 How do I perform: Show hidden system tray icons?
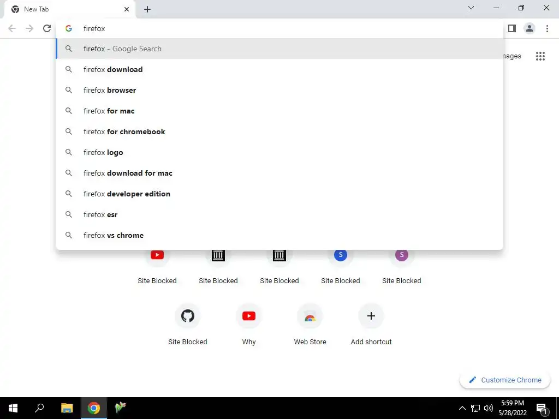point(462,408)
